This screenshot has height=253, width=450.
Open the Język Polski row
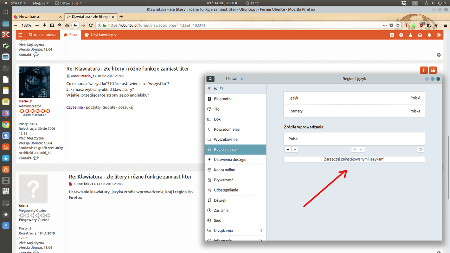pos(354,98)
